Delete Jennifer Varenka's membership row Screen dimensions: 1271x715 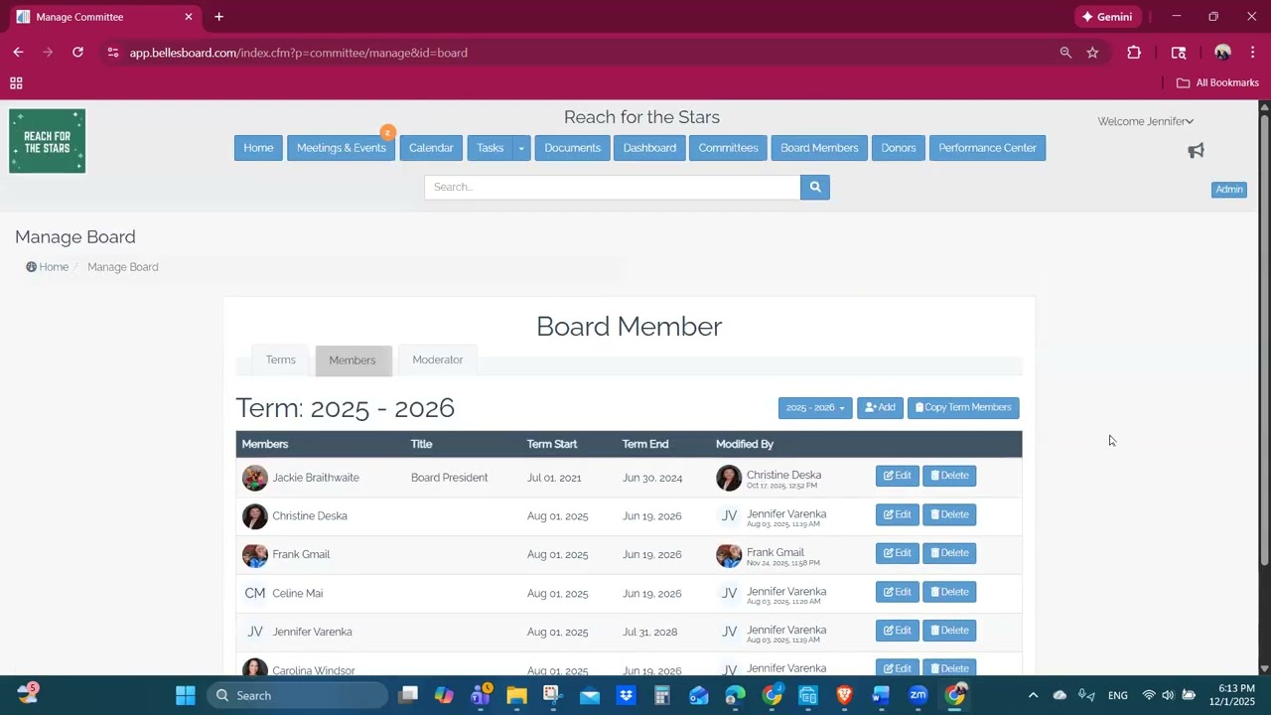[x=949, y=631]
